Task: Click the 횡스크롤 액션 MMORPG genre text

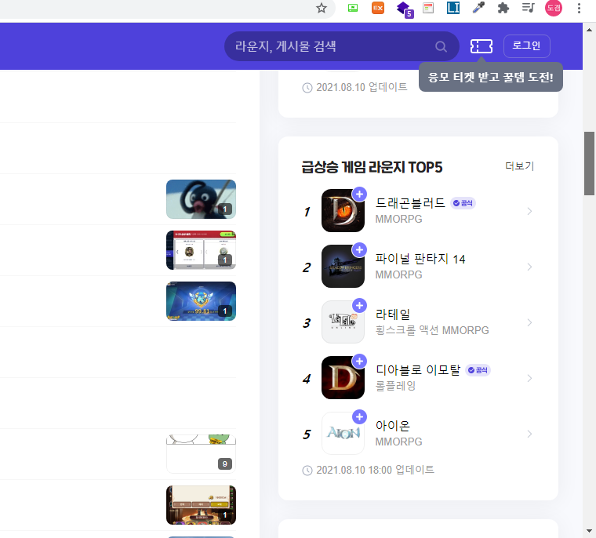Action: point(432,330)
